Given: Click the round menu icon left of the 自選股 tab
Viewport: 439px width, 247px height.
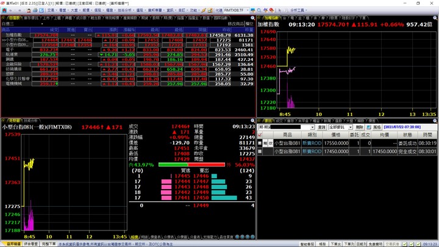Looking at the screenshot, I should click(x=4, y=18).
